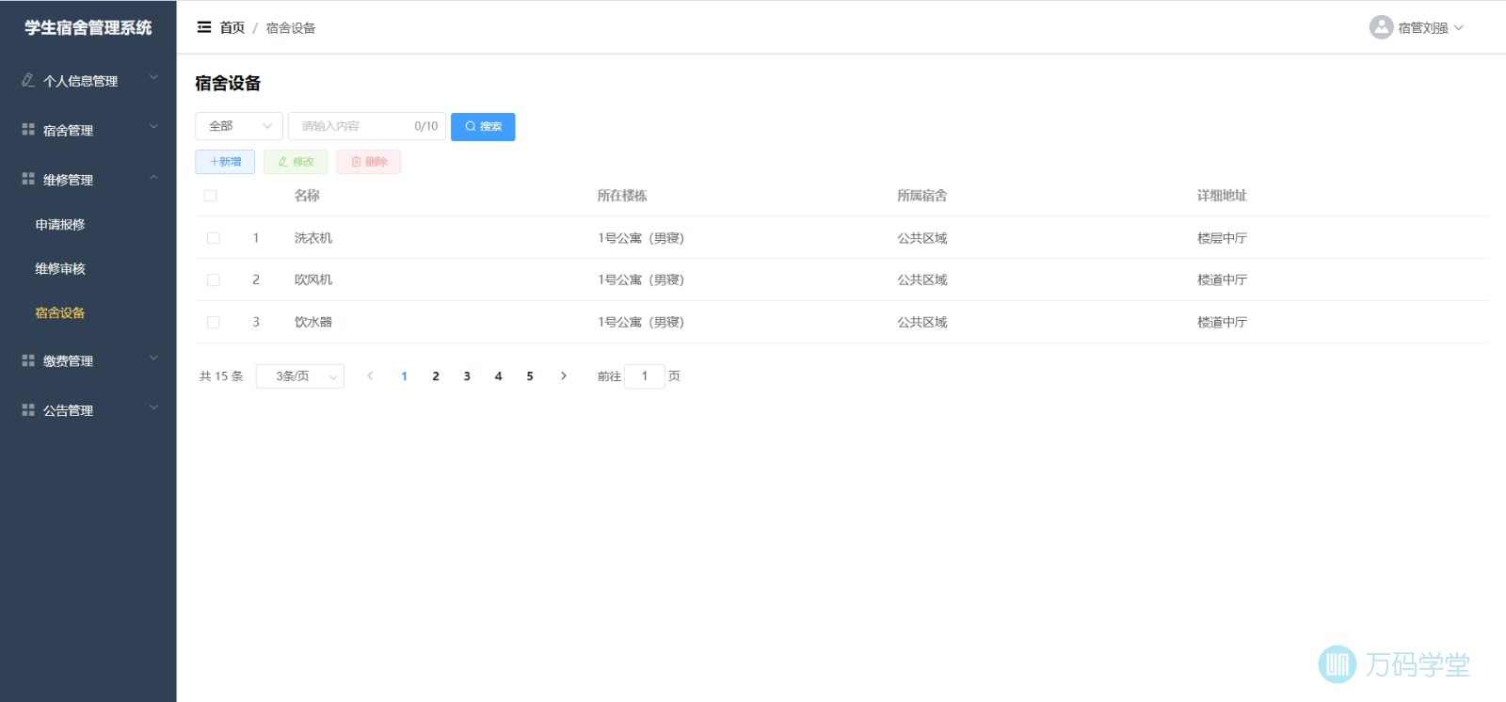The width and height of the screenshot is (1506, 702).
Task: Jump to page 4 in pagination
Action: (498, 376)
